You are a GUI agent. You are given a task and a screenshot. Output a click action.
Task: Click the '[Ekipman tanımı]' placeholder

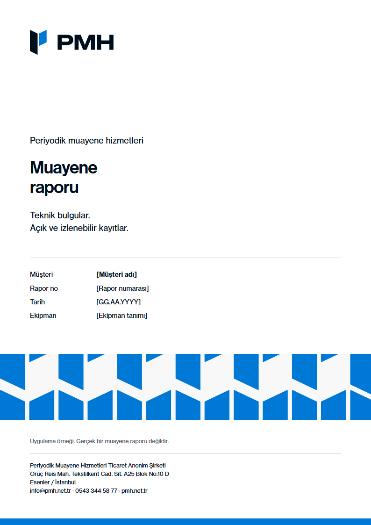(122, 316)
